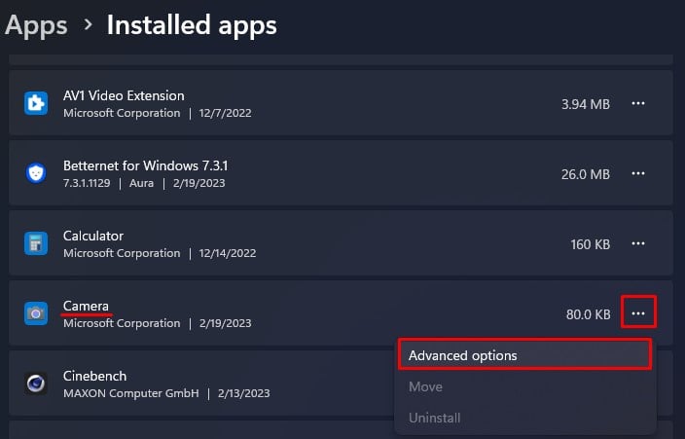Click the Calculator app icon
685x439 pixels.
coord(36,243)
